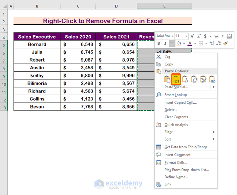Open font color dropdown arrow
The width and height of the screenshot is (237, 195).
point(195,44)
